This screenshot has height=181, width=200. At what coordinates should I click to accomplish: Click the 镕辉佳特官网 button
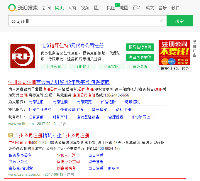click(140, 47)
